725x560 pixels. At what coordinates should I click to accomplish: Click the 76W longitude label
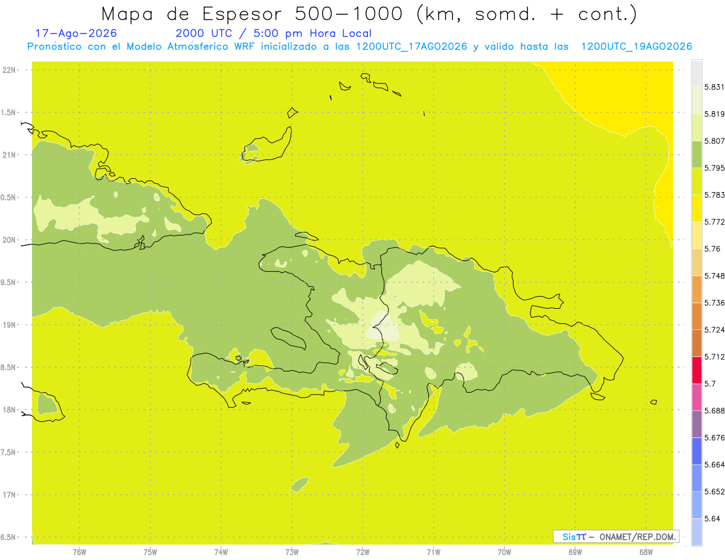(79, 552)
